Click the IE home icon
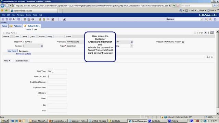 [181, 11]
